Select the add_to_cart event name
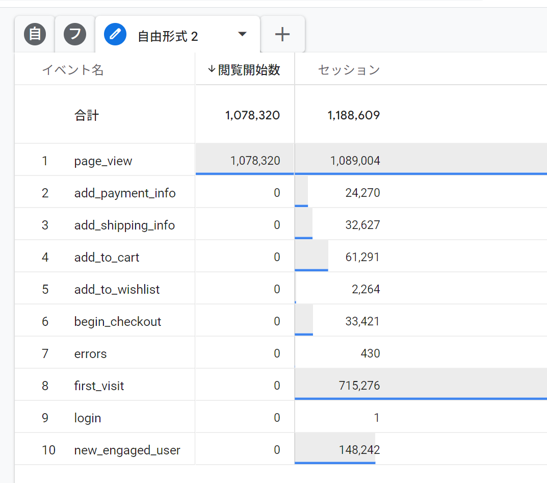This screenshot has height=483, width=547. tap(107, 257)
